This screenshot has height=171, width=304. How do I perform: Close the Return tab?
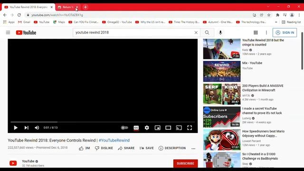coord(77,7)
